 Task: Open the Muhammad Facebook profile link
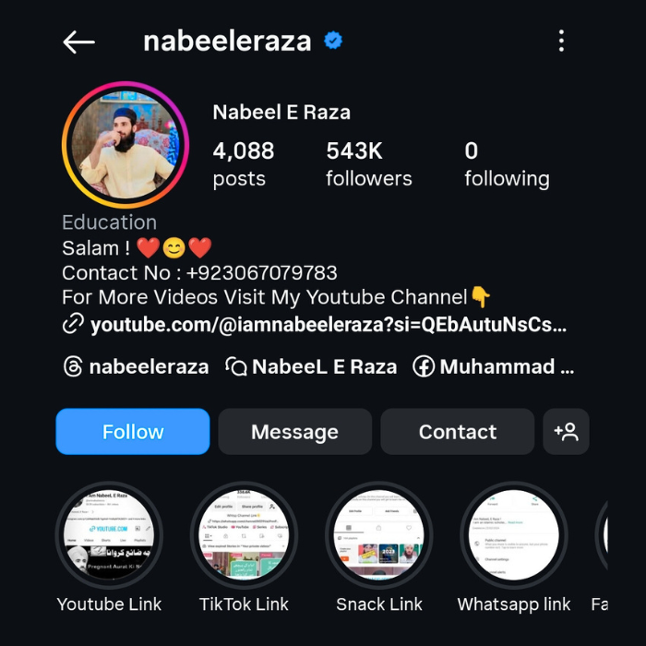click(x=493, y=366)
